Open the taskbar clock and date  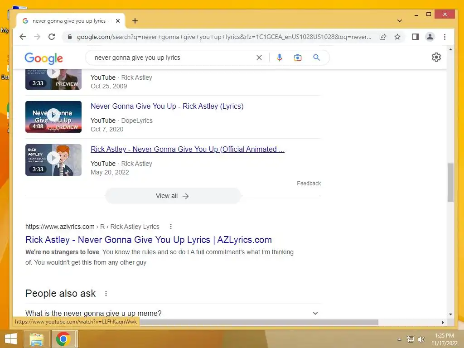(444, 339)
